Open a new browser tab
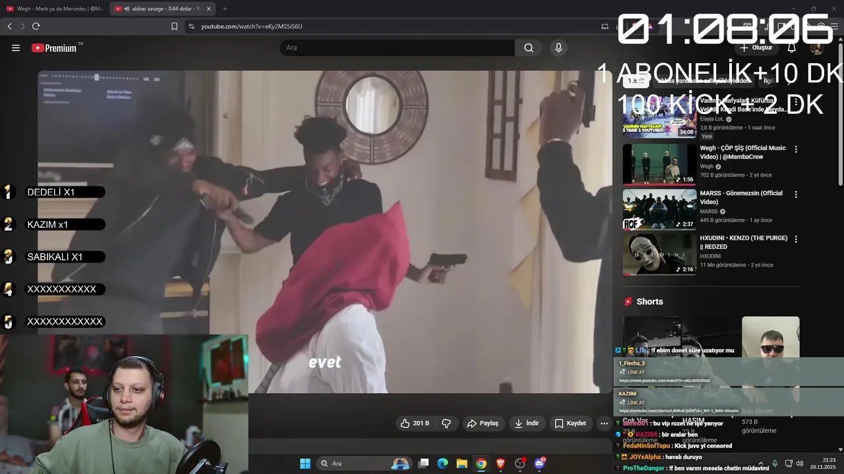Viewport: 844px width, 474px height. (x=225, y=9)
